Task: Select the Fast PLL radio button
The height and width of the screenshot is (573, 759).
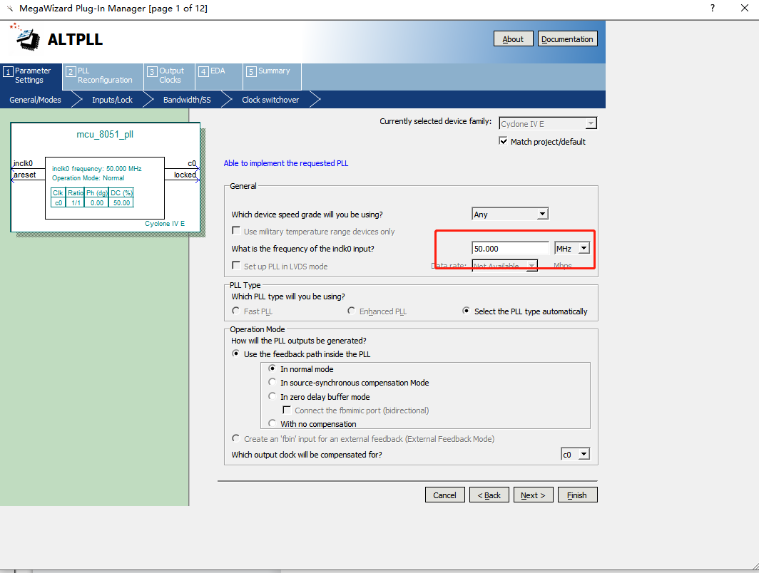Action: click(235, 311)
